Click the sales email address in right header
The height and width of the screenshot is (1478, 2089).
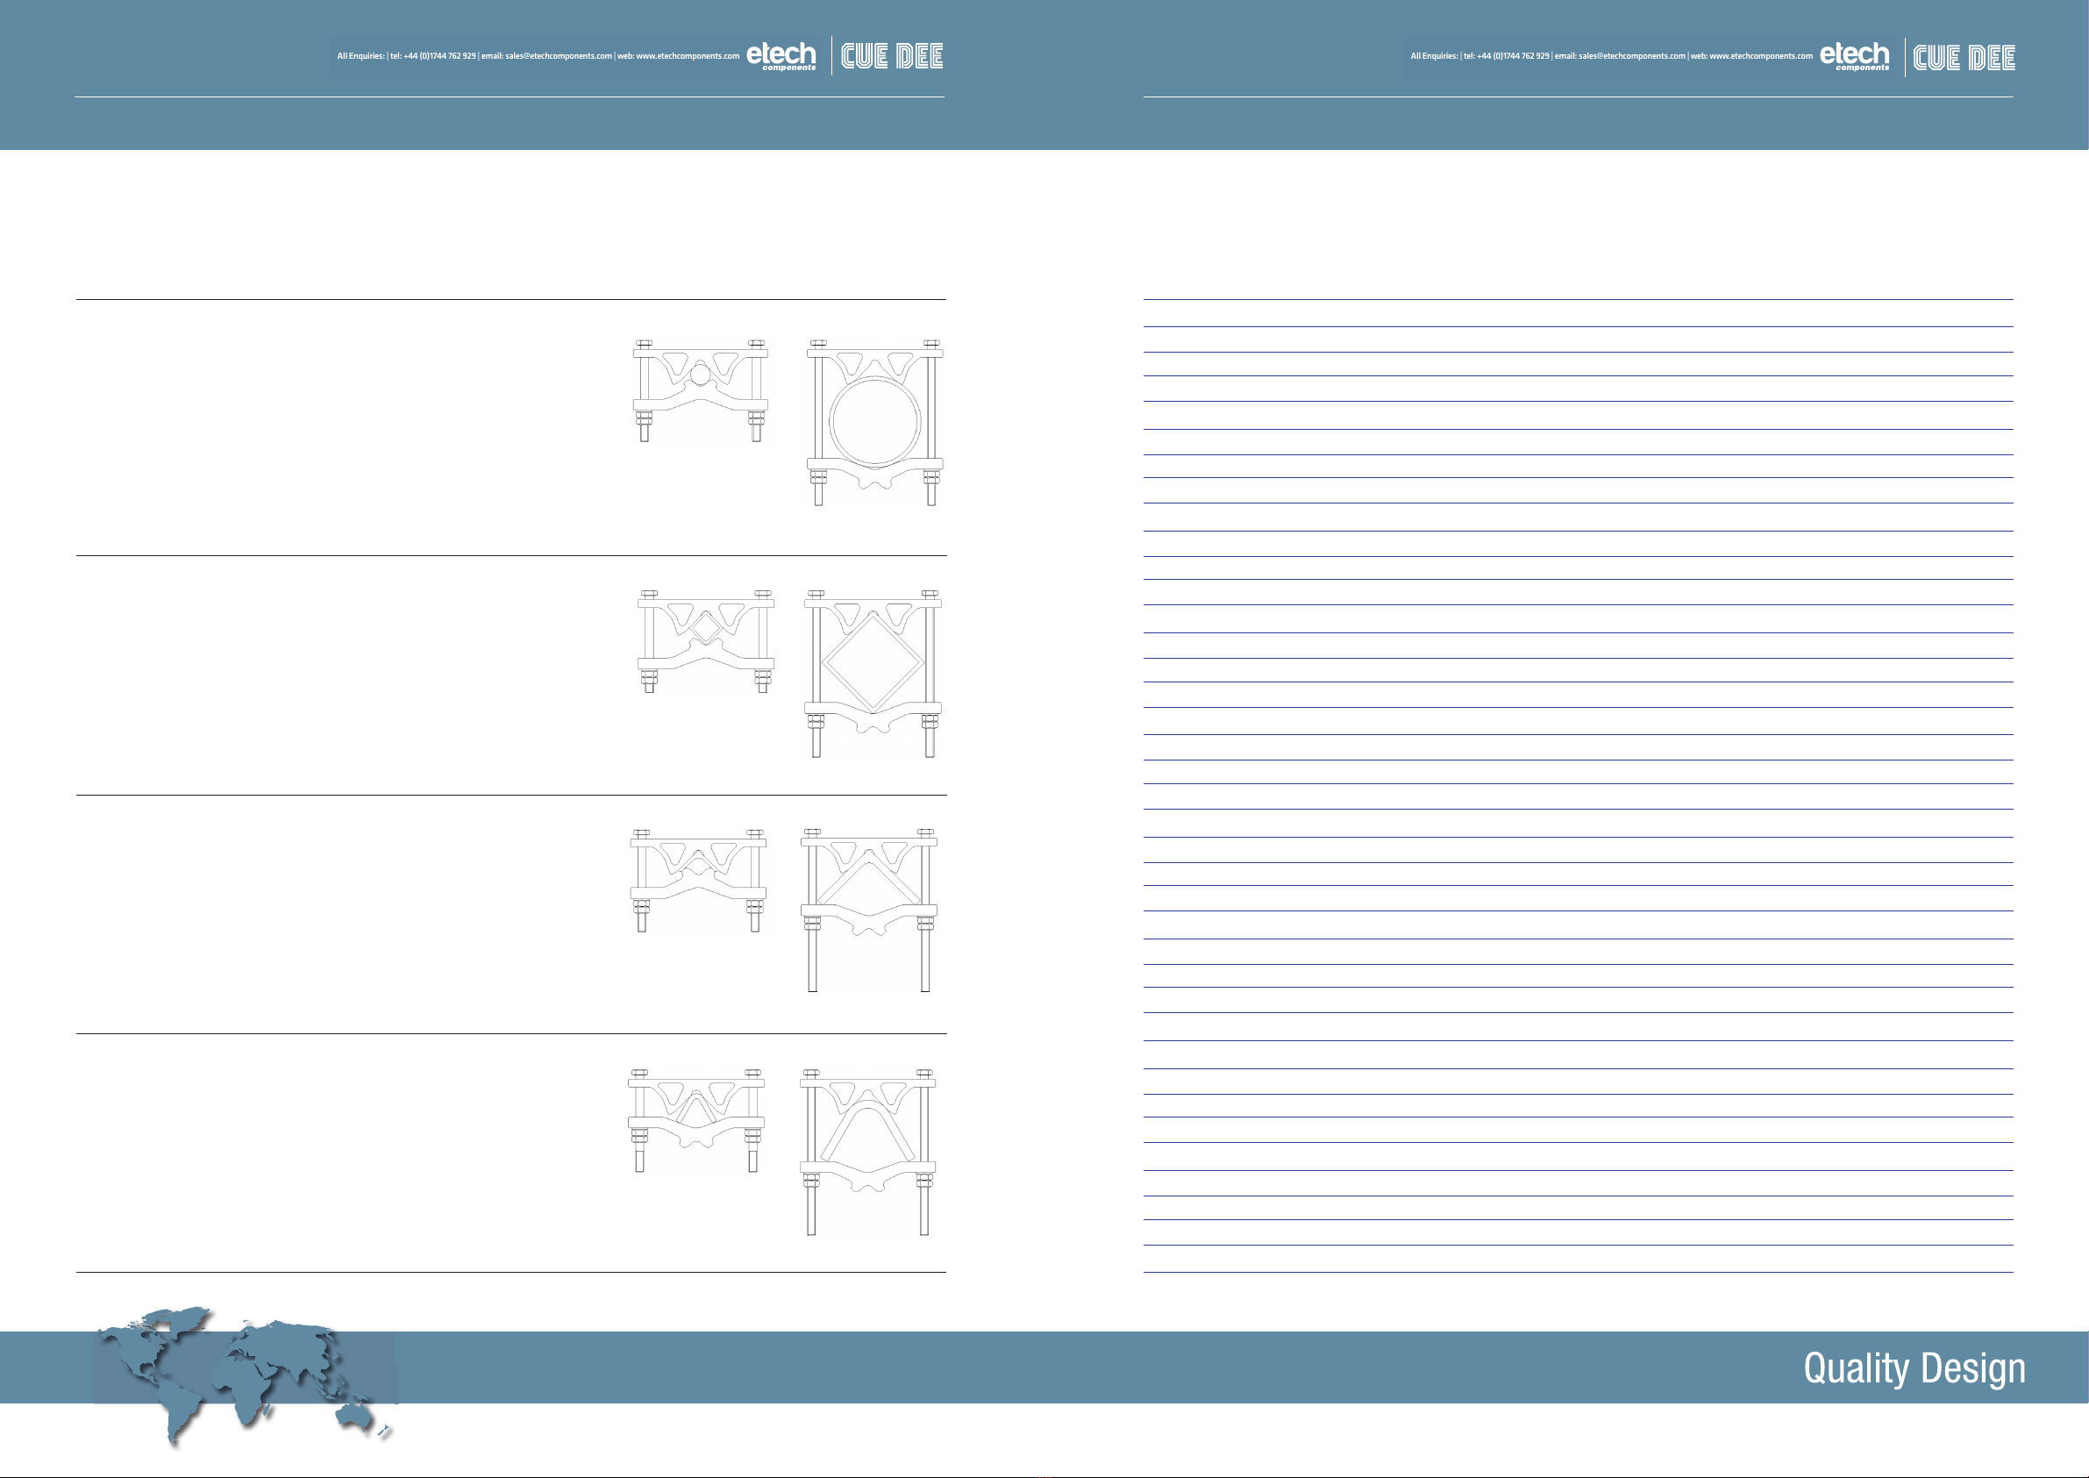point(1631,56)
